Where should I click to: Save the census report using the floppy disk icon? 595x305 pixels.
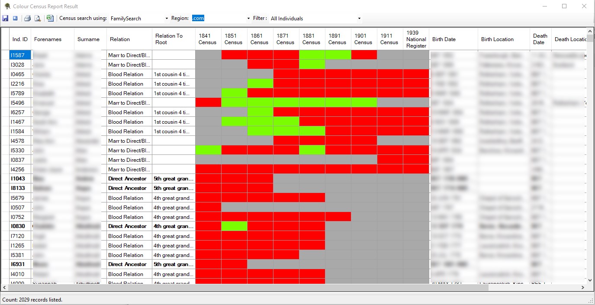tap(5, 18)
